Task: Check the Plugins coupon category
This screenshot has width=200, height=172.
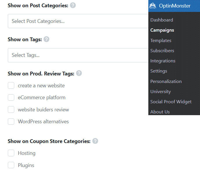Action: (x=11, y=165)
